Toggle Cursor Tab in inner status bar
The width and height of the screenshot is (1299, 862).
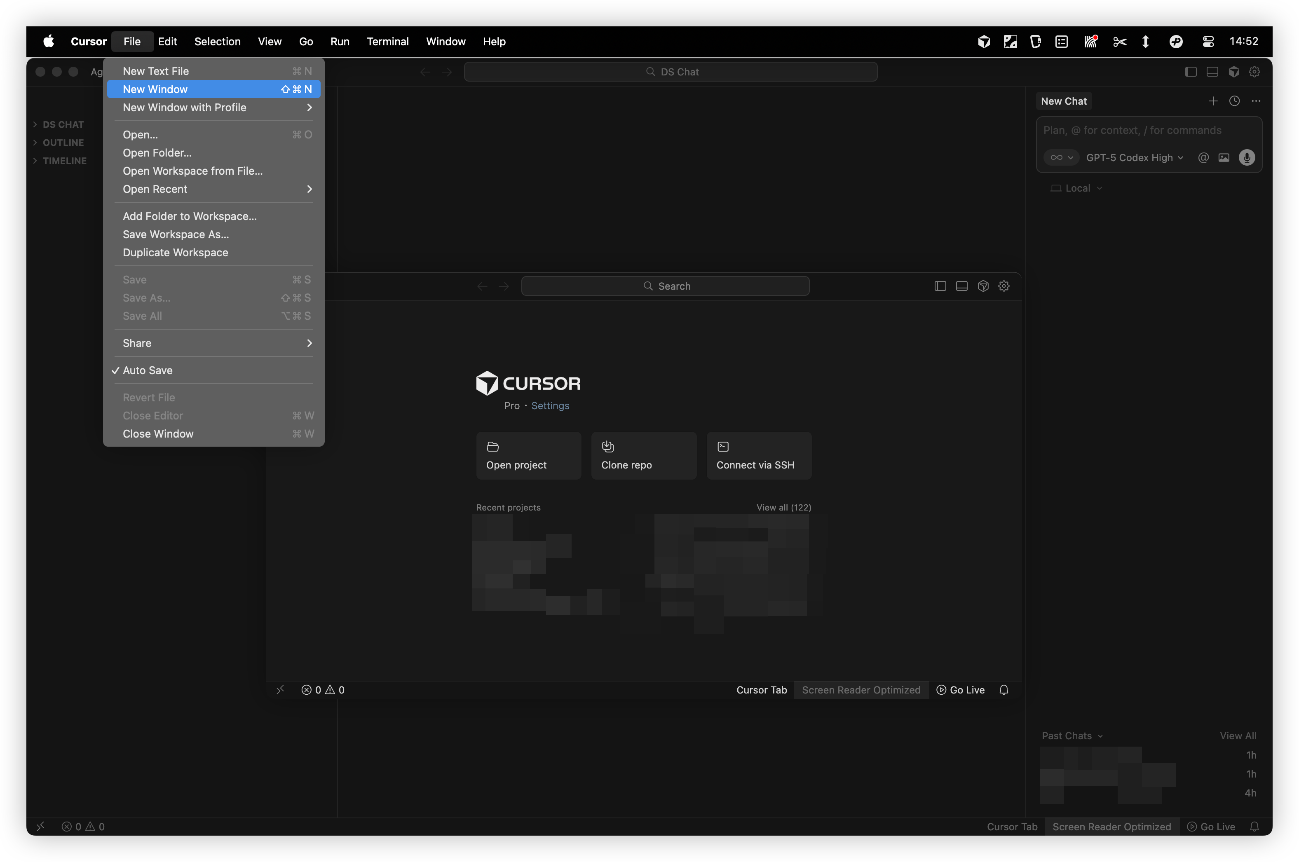[x=761, y=690]
